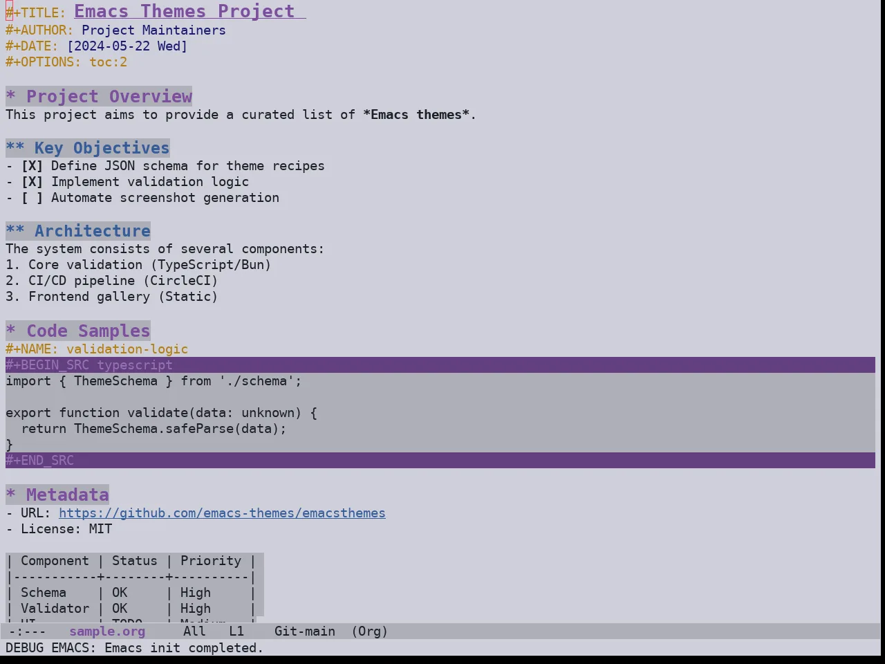
Task: Click the 'return ThemeSchema.safeParse(data);' line
Action: coord(153,429)
